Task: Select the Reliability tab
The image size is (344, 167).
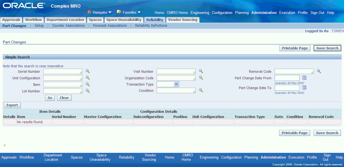Action: (x=155, y=20)
